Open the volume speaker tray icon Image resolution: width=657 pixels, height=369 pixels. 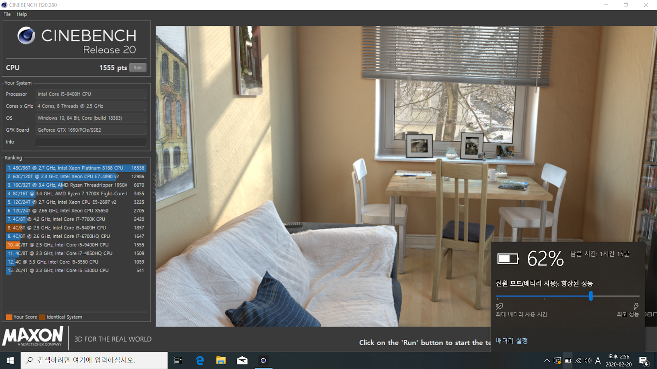tap(588, 361)
